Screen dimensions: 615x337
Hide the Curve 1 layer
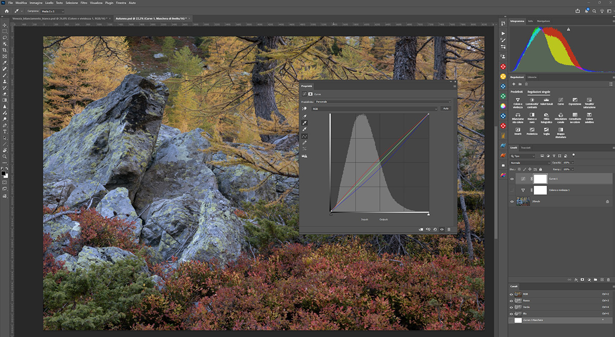(x=511, y=179)
